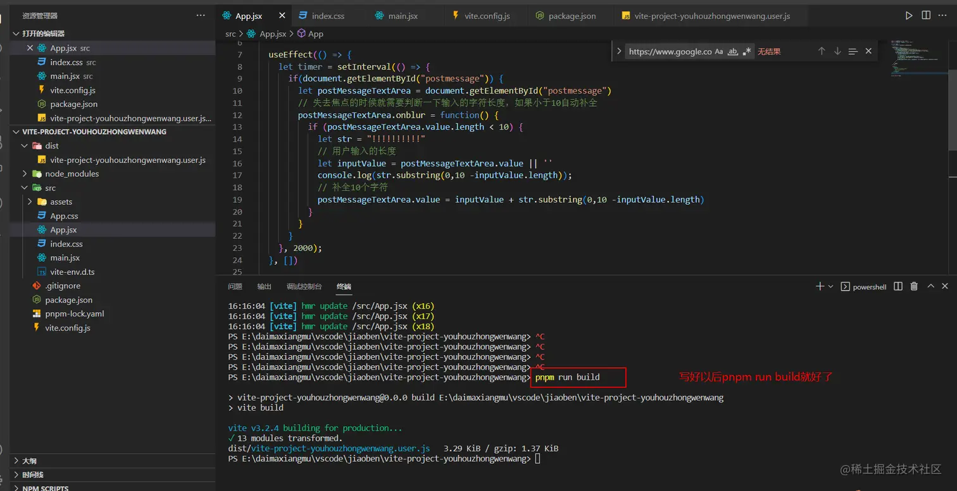This screenshot has height=491, width=957.
Task: Expand the node_modules folder
Action: pos(72,174)
